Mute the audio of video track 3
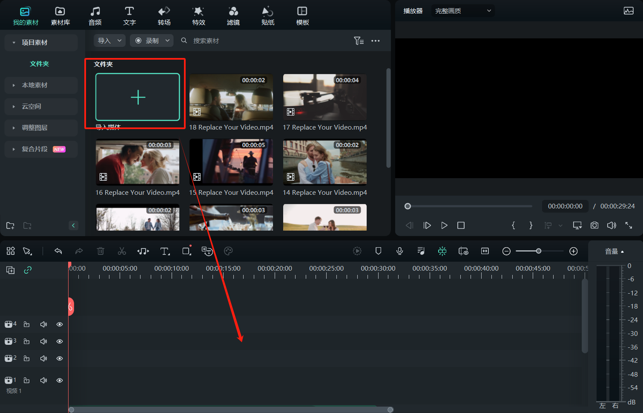The height and width of the screenshot is (413, 643). click(43, 341)
